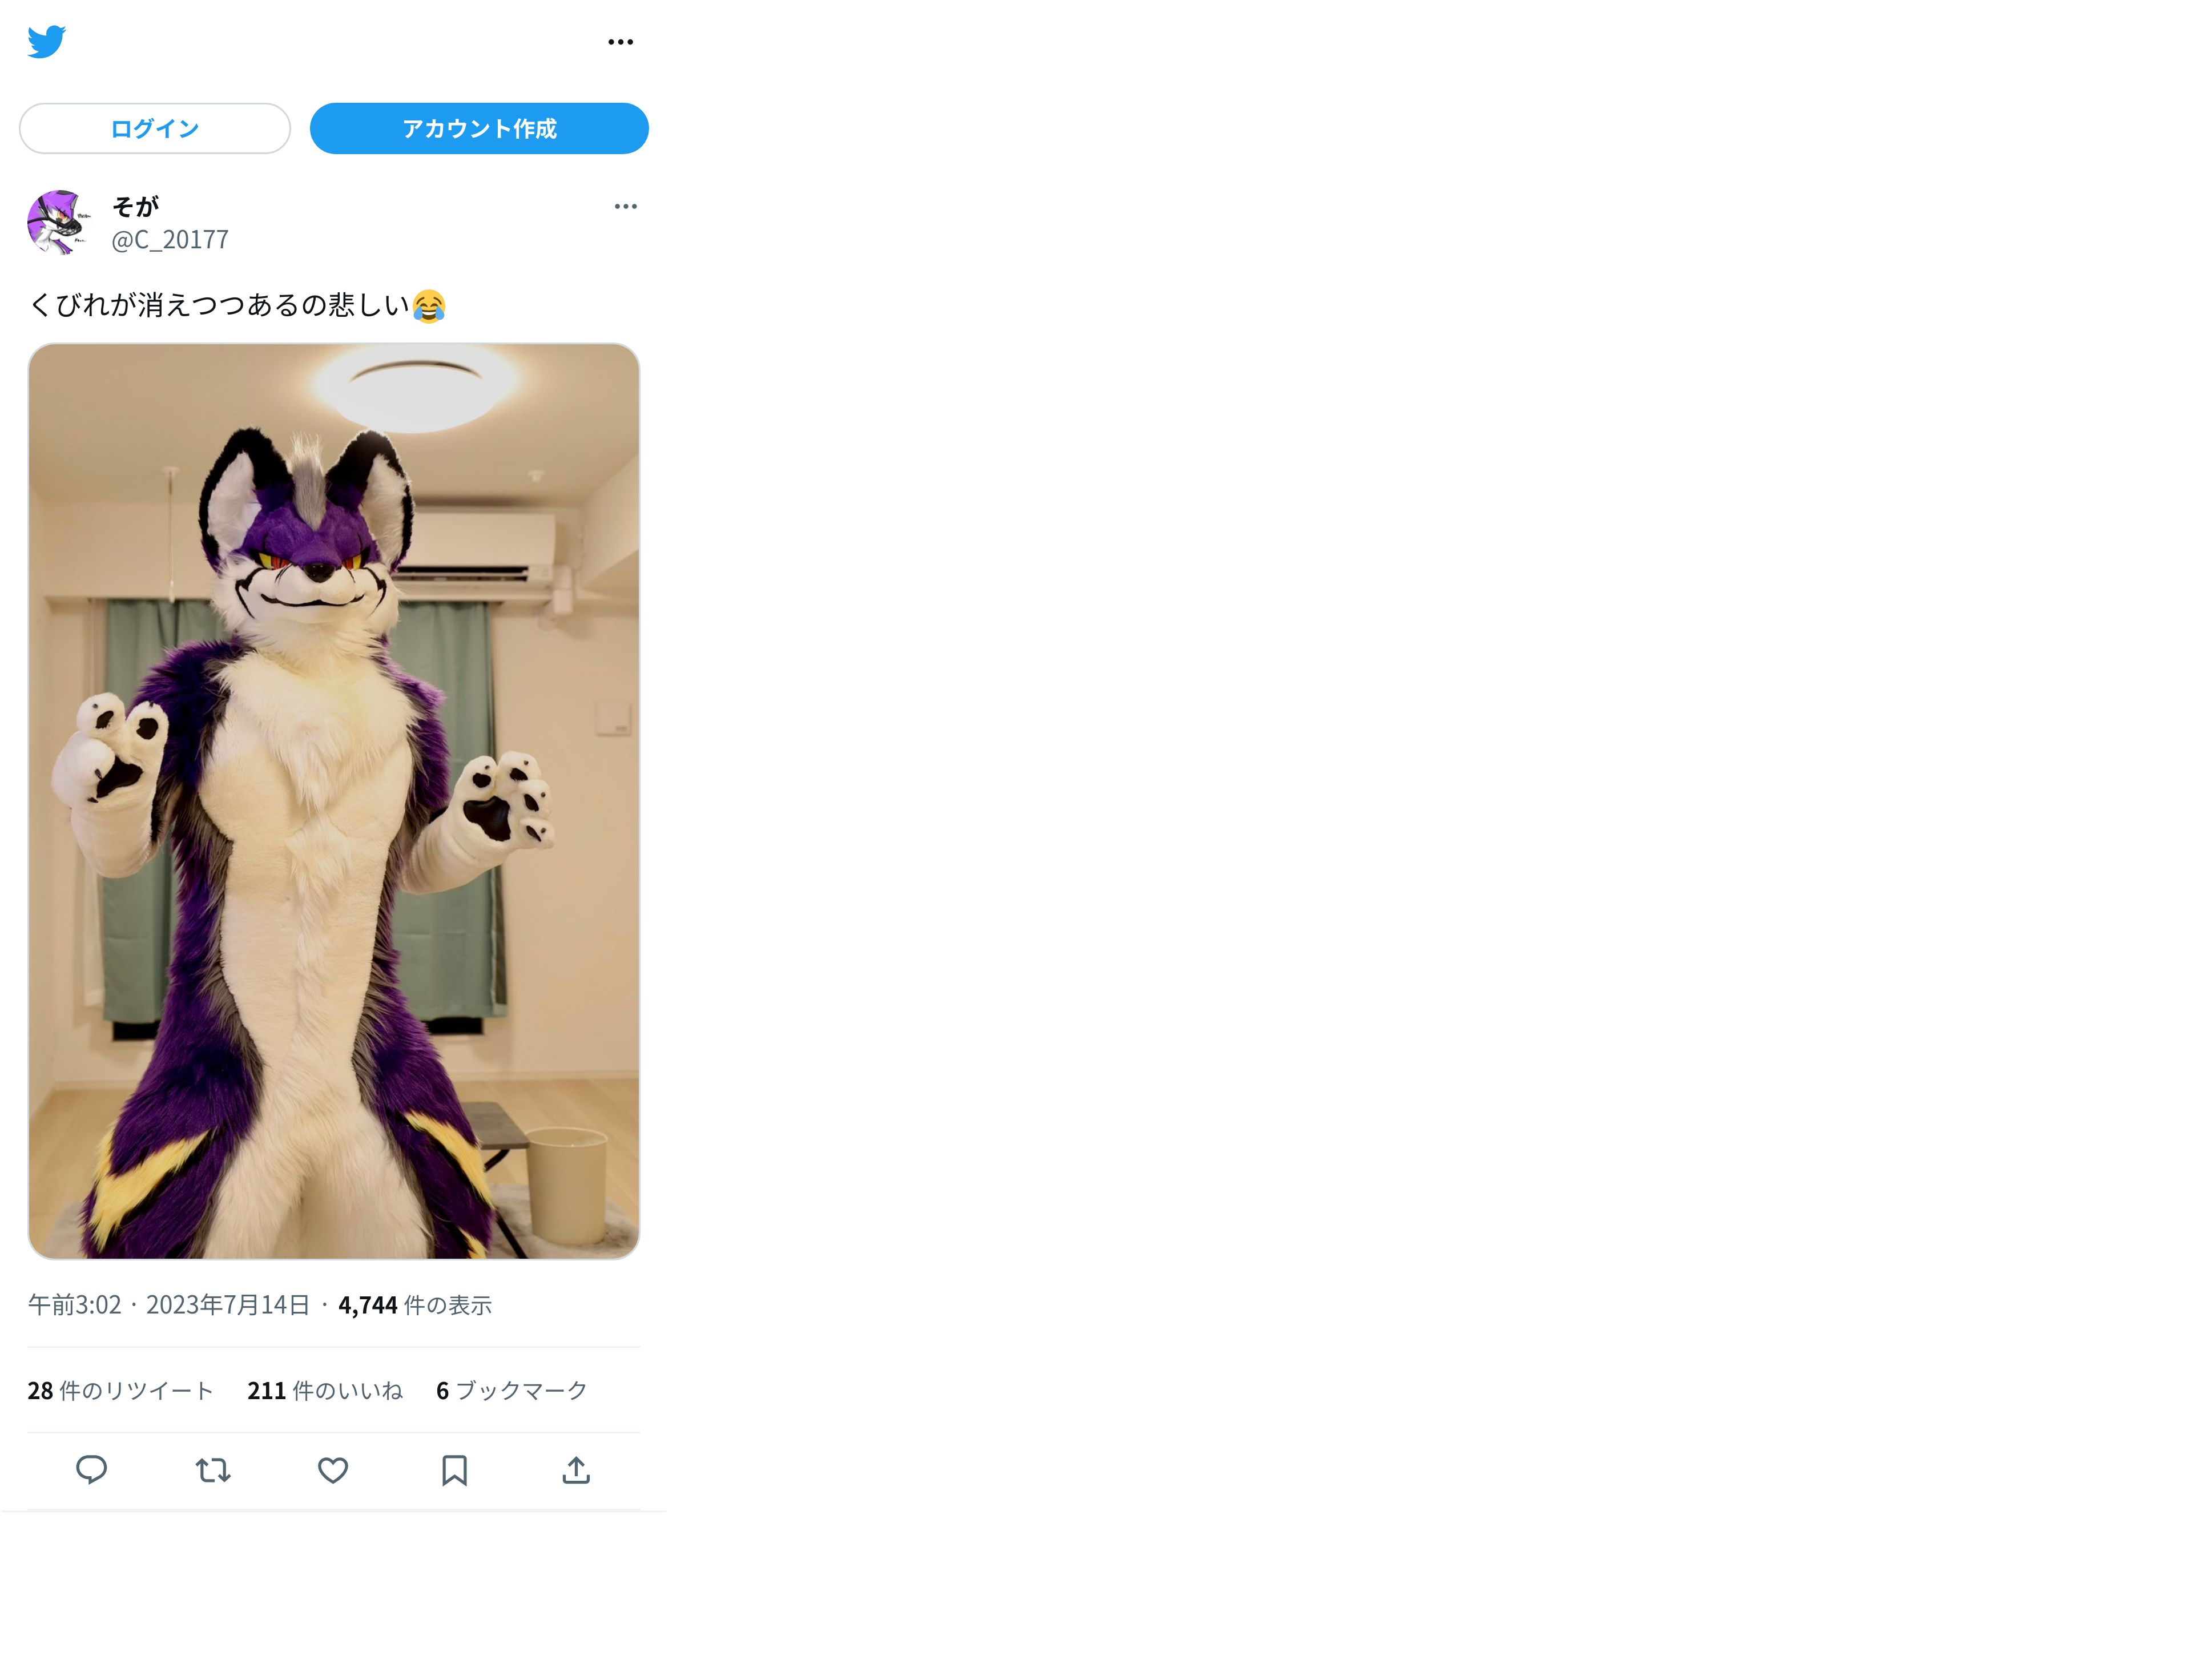Click the retweet arrows icon
The image size is (2199, 1680).
tap(213, 1470)
